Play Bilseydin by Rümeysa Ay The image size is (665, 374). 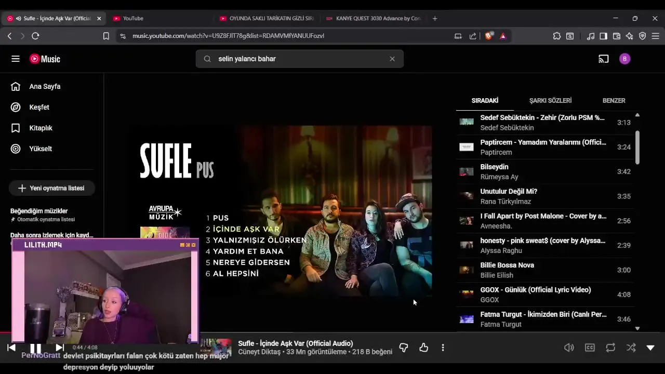(545, 171)
